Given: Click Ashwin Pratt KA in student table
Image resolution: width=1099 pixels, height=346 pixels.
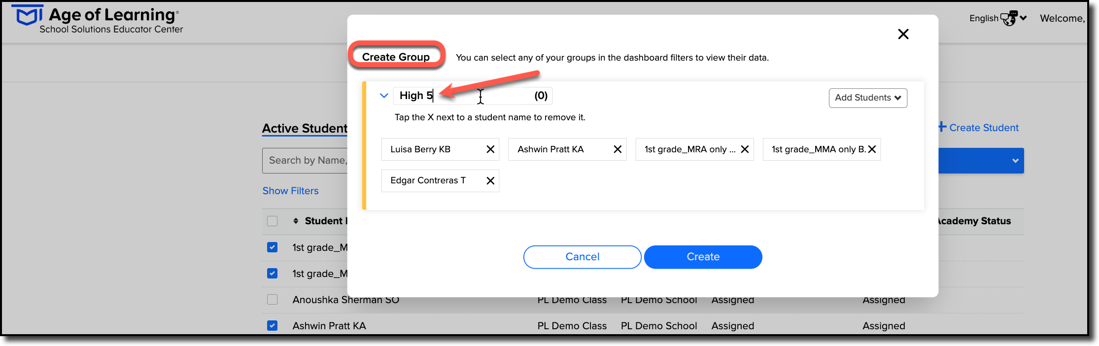Looking at the screenshot, I should point(329,326).
